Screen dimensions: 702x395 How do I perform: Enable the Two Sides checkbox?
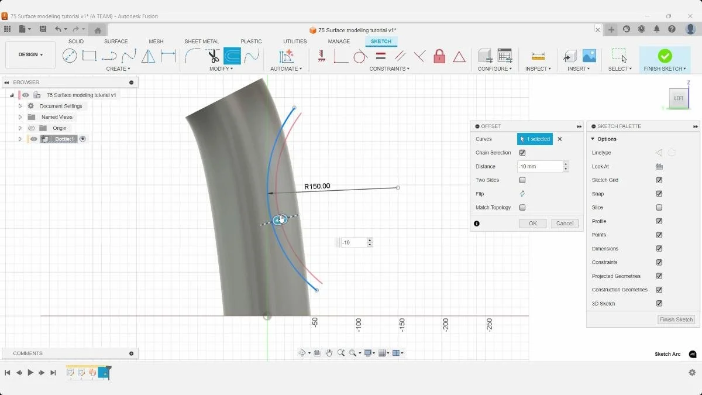pos(522,180)
